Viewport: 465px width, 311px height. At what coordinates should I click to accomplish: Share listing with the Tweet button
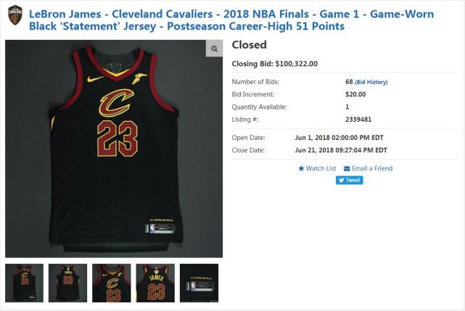click(x=350, y=180)
